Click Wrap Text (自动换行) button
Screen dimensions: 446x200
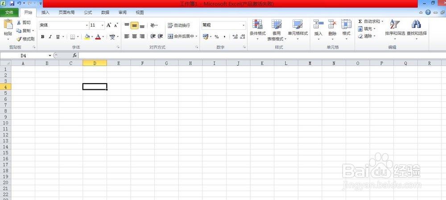(x=179, y=25)
